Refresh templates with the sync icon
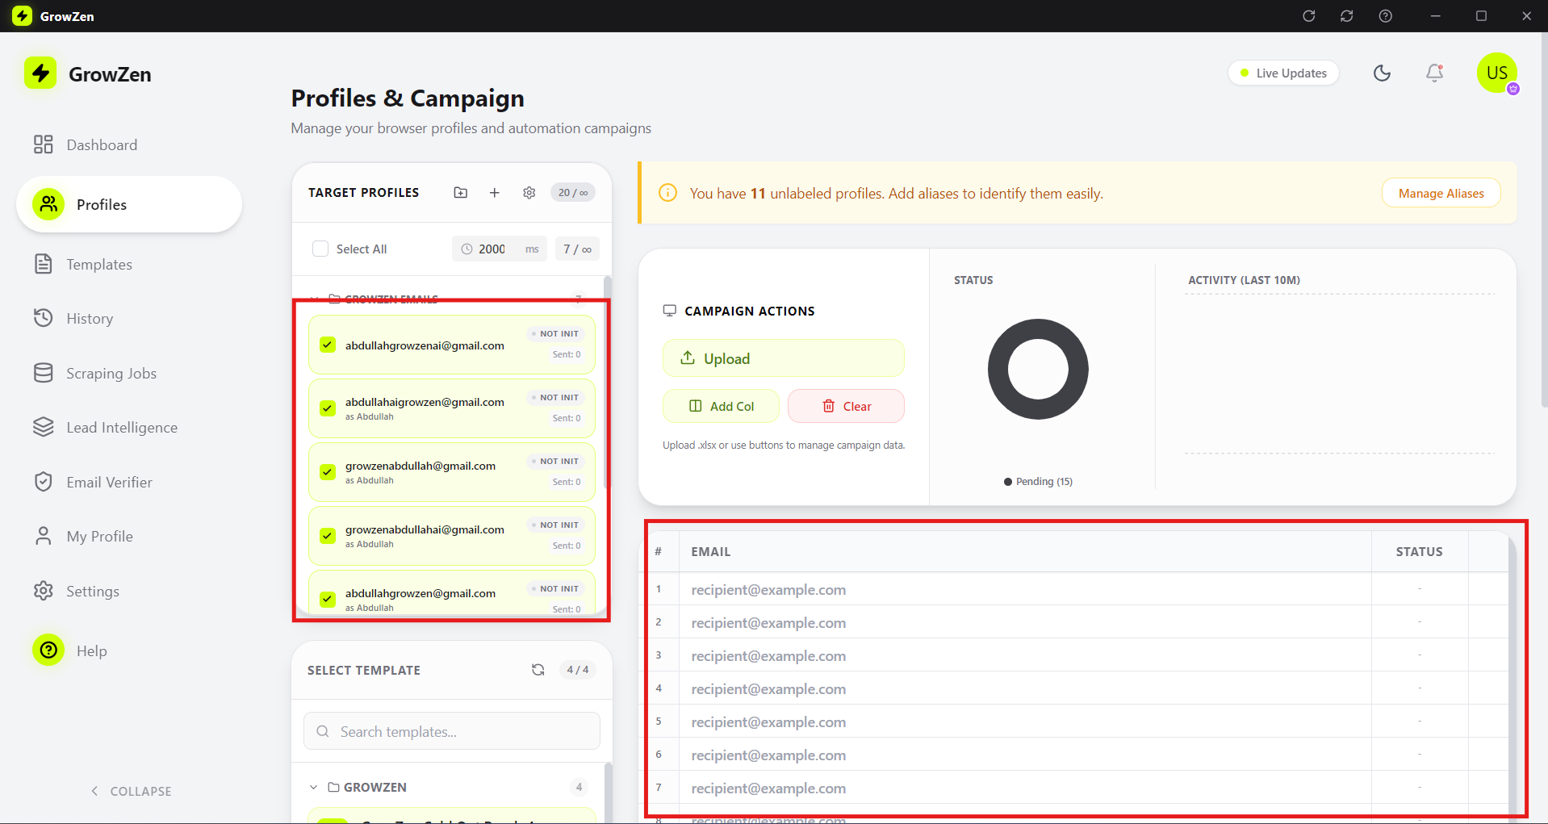 pyautogui.click(x=538, y=670)
